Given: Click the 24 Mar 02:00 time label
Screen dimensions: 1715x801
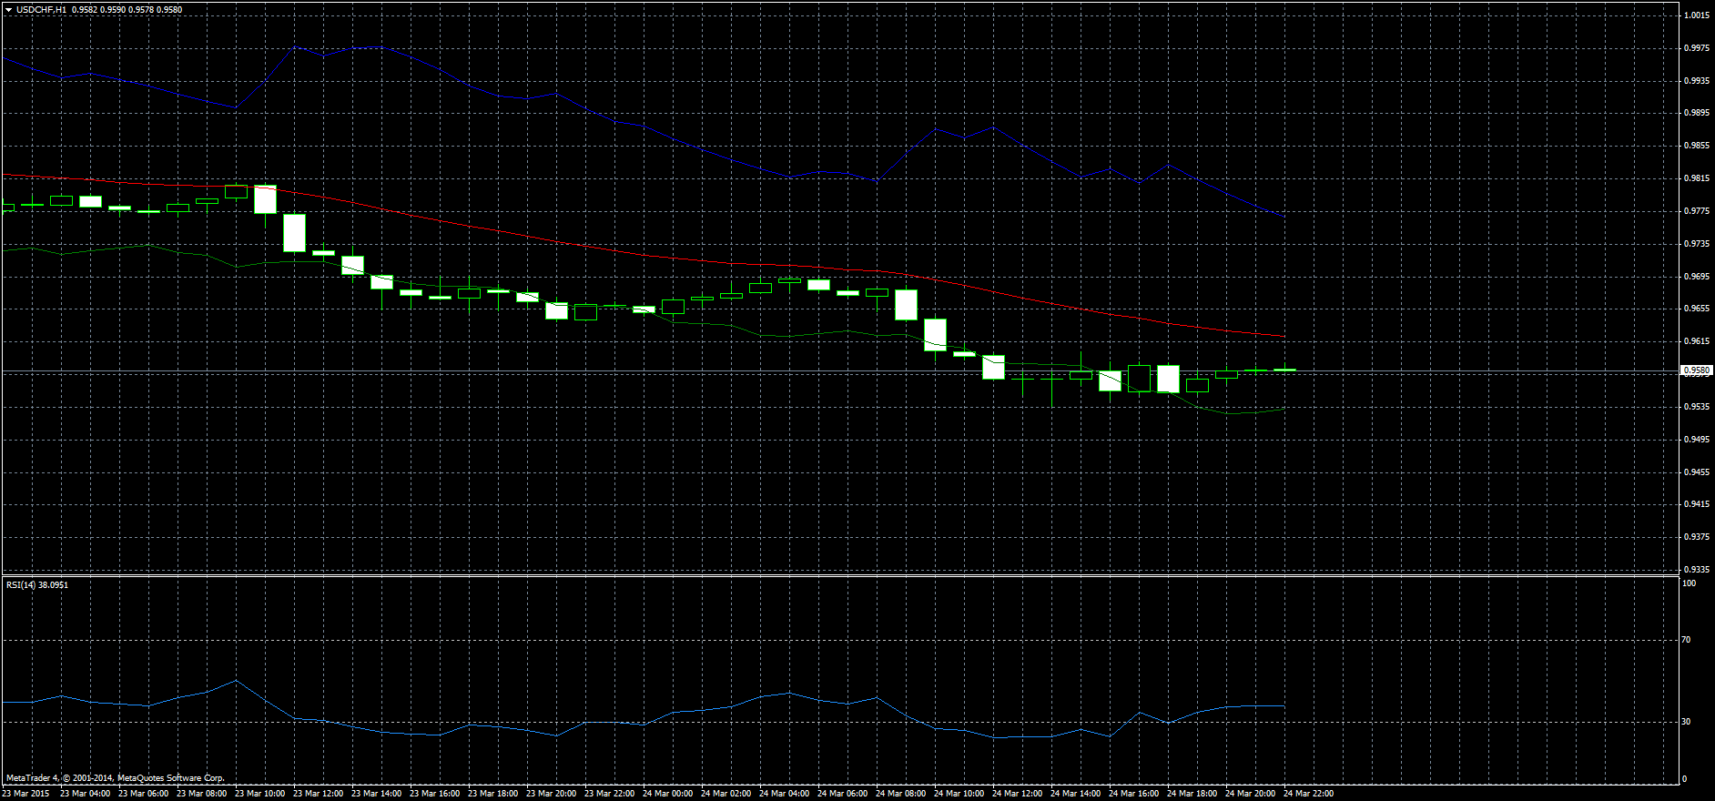Looking at the screenshot, I should tap(726, 794).
